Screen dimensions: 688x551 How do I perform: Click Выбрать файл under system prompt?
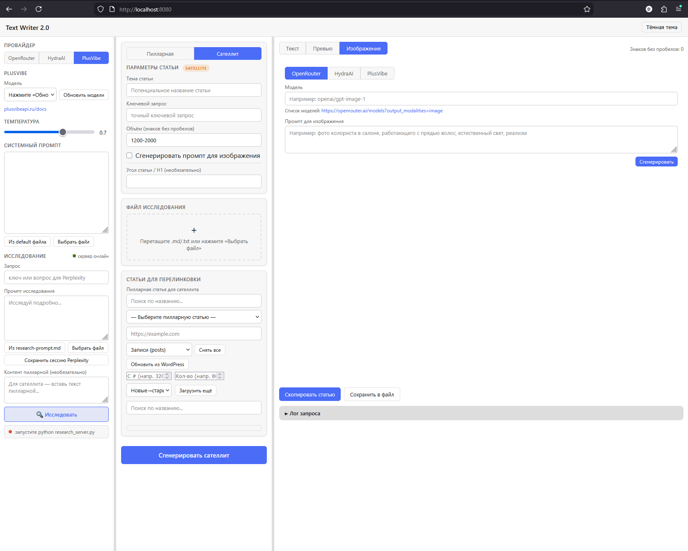click(73, 241)
